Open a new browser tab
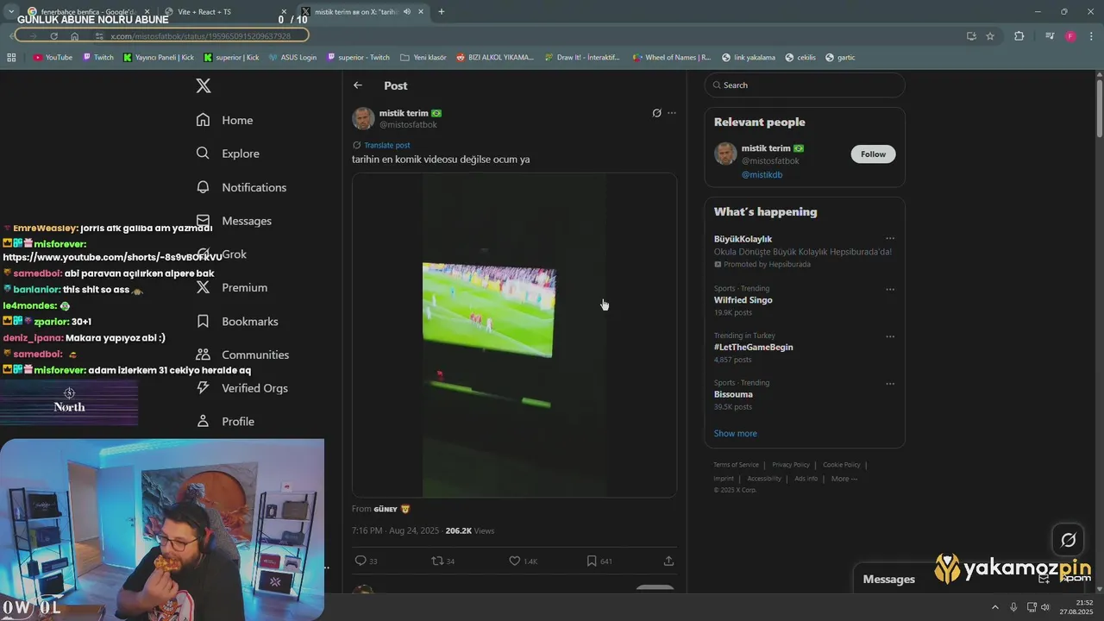This screenshot has width=1104, height=621. pos(442,12)
